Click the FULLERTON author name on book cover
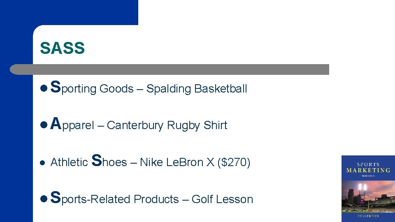 [x=368, y=215]
